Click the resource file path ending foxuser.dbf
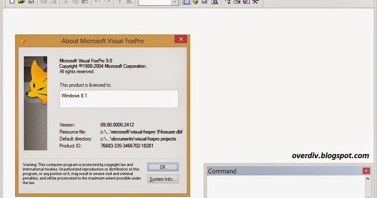This screenshot has height=198, width=377. (x=141, y=132)
